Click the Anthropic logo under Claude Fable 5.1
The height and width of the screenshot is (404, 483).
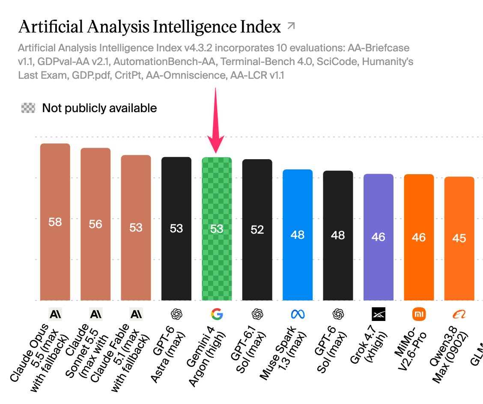pyautogui.click(x=136, y=314)
